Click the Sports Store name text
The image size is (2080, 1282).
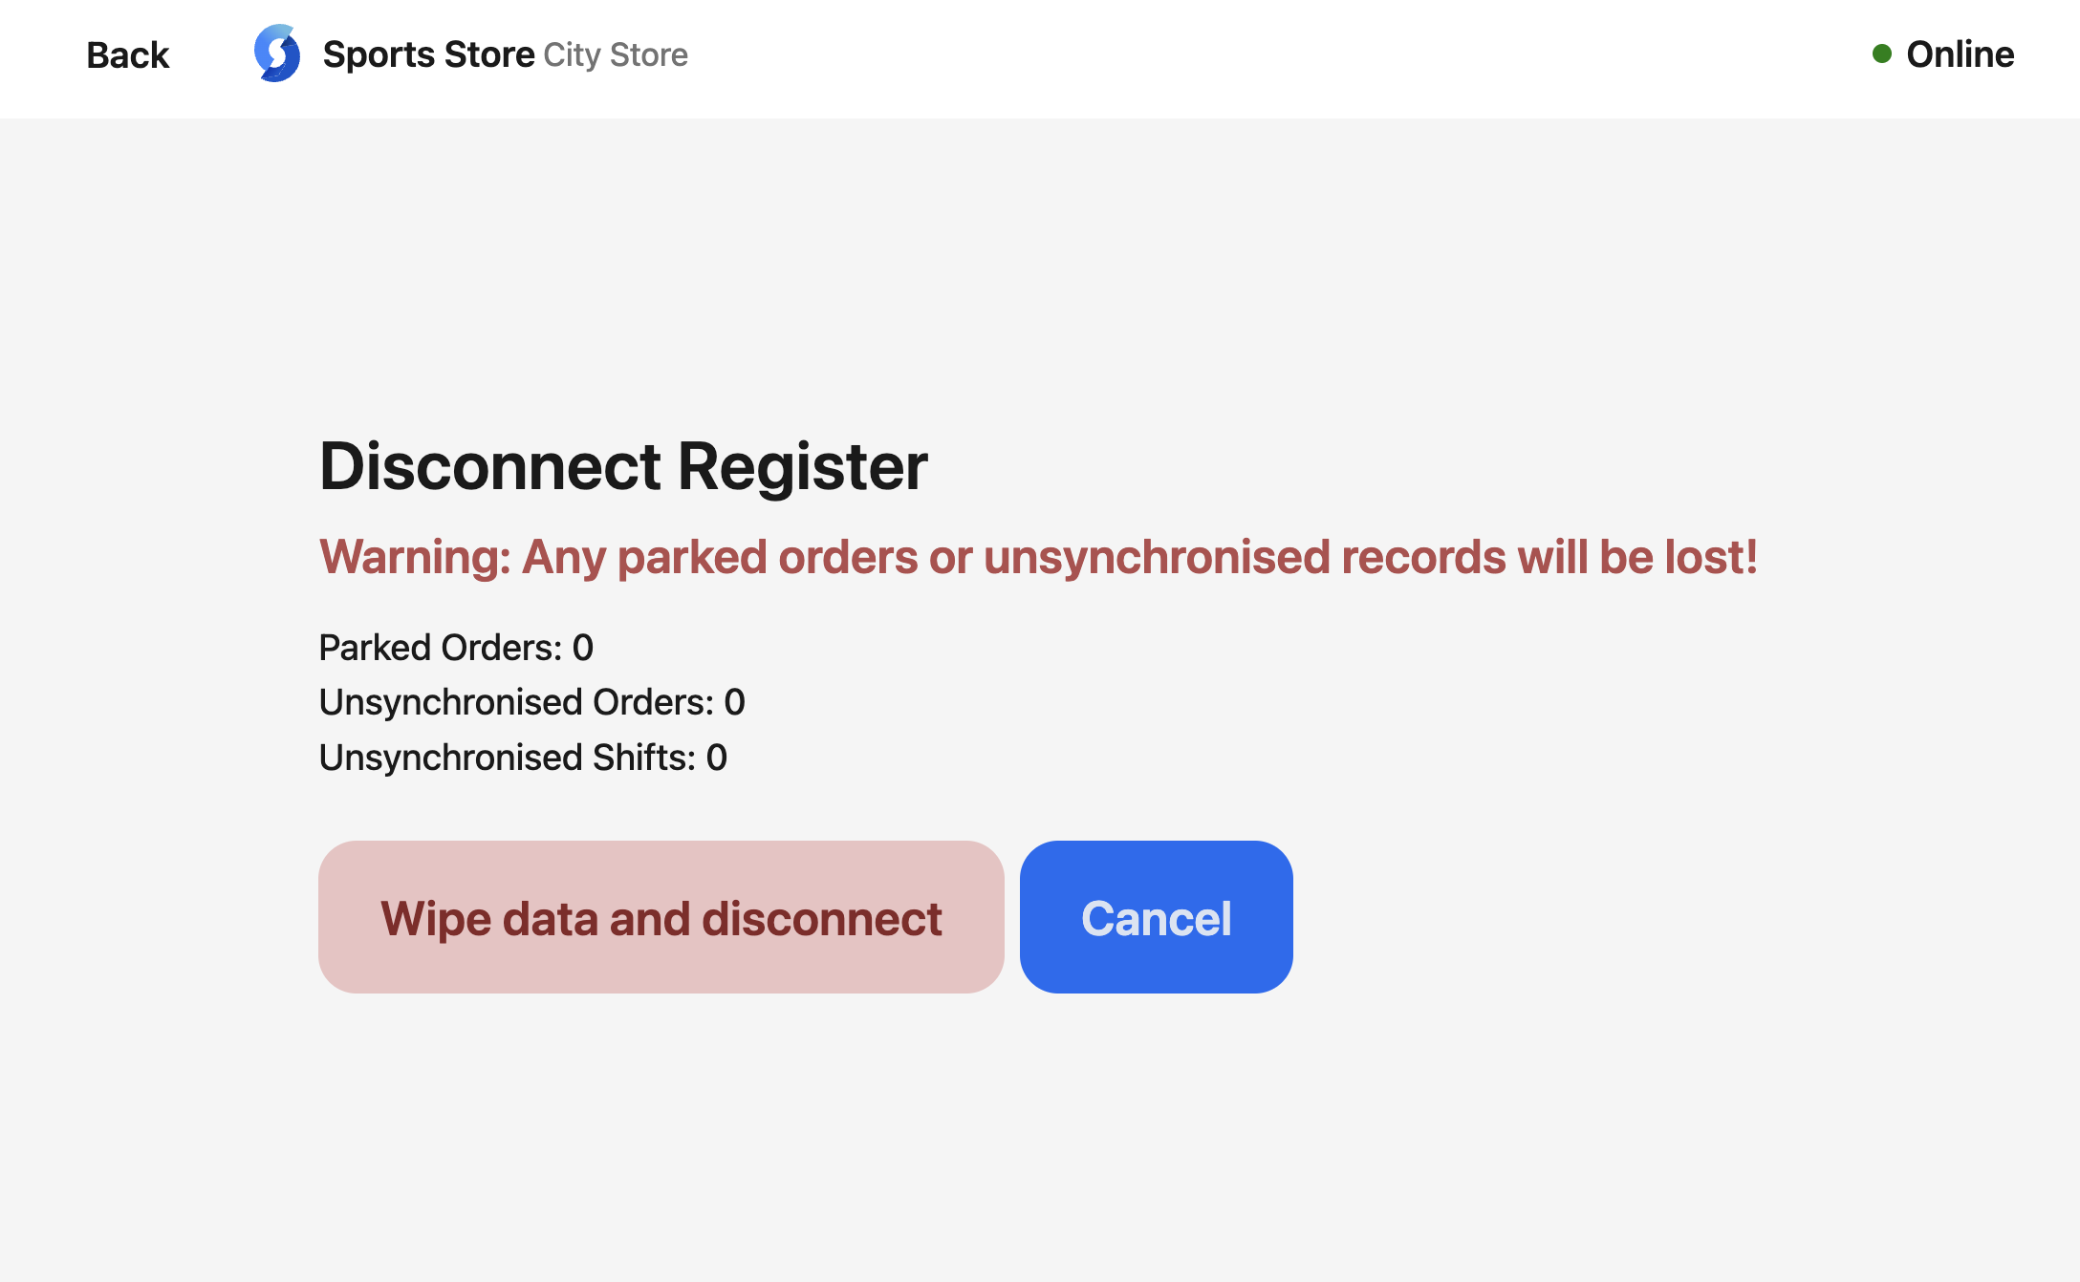click(428, 55)
